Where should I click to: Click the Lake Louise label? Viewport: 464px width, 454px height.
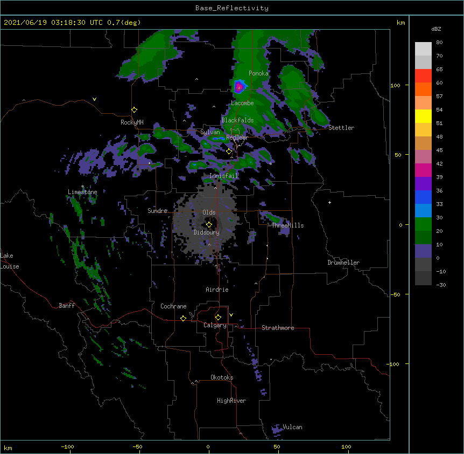pos(10,261)
